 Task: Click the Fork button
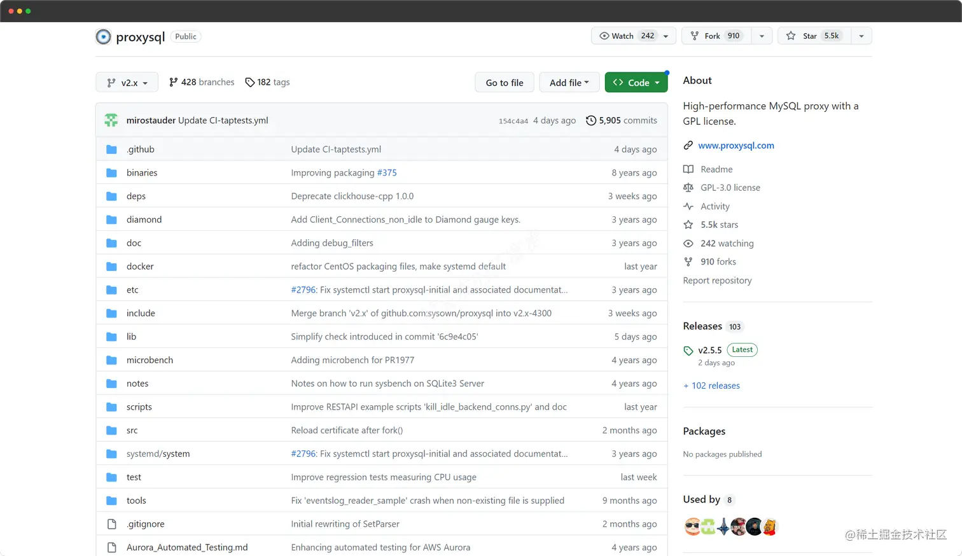[x=716, y=36]
